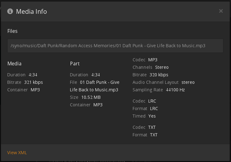
Task: Click the Stereo channels value
Action: coord(162,67)
